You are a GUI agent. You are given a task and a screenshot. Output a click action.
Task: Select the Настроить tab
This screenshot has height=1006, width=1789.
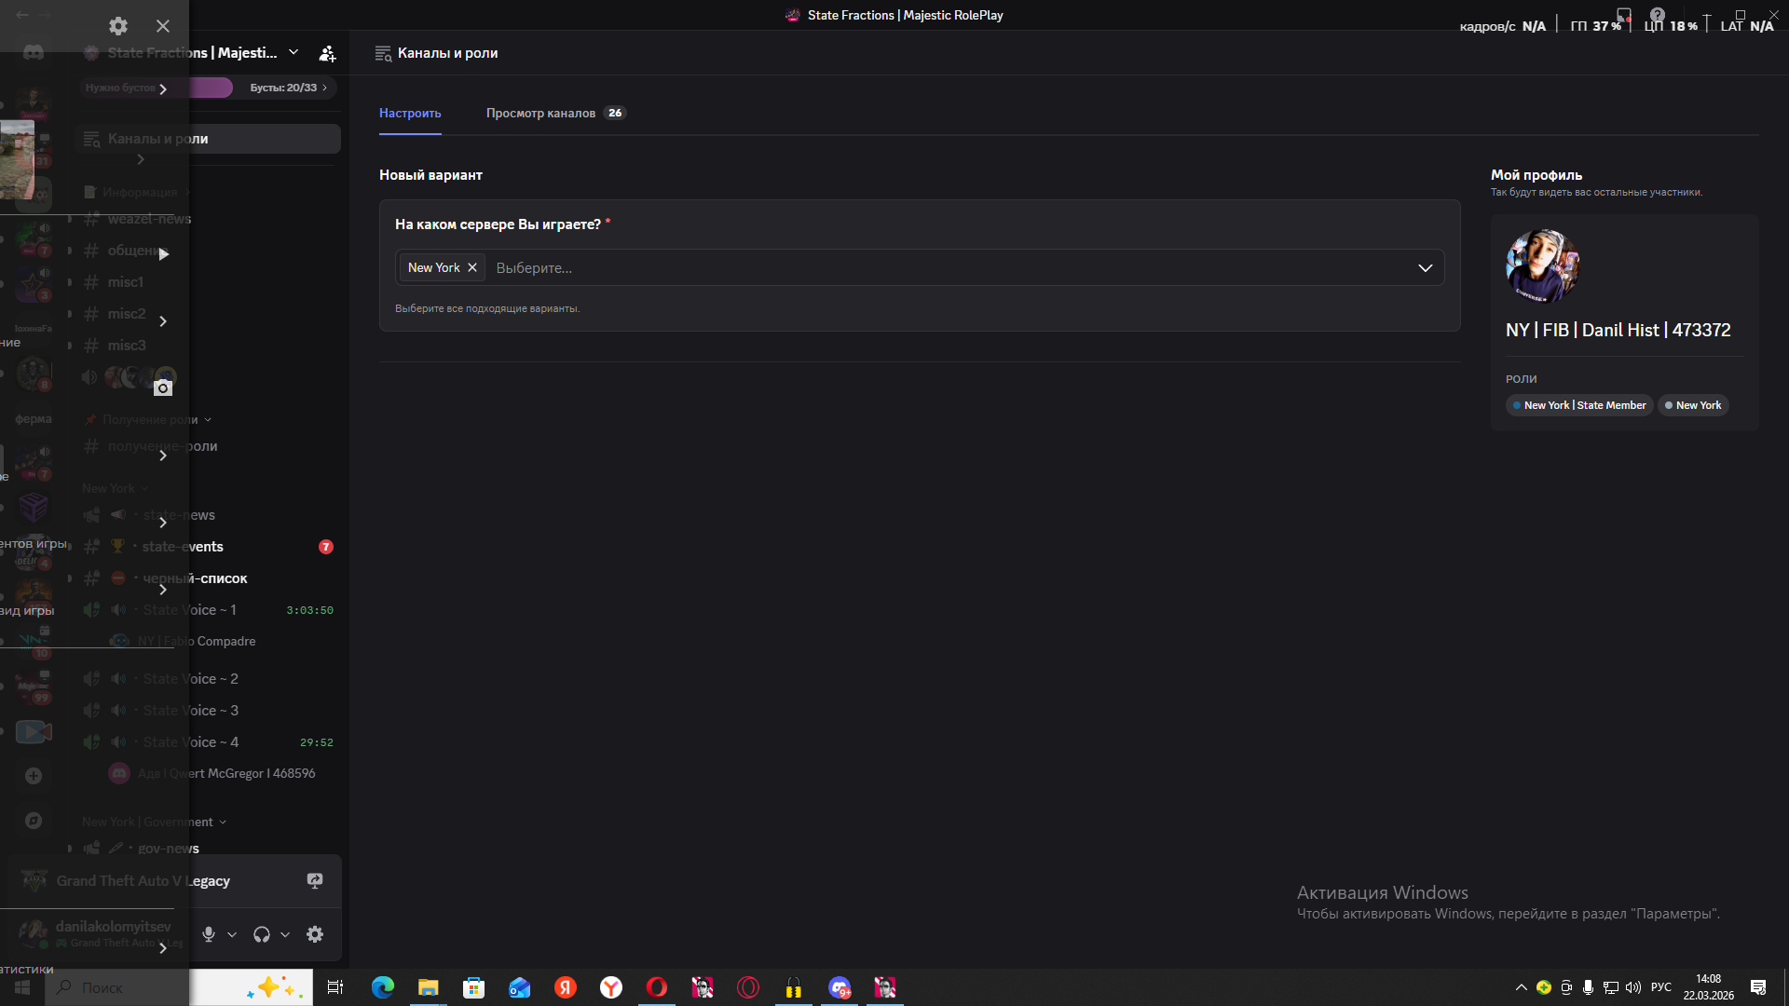point(410,113)
